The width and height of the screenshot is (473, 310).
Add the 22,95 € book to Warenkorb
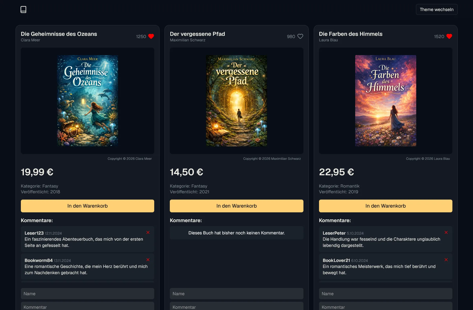point(386,206)
